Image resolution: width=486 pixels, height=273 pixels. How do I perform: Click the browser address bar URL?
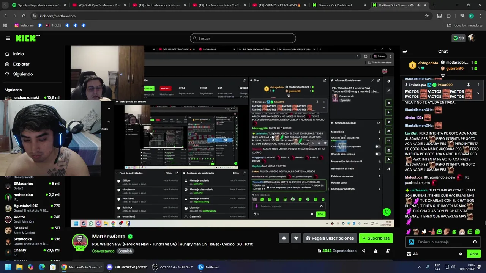[58, 16]
